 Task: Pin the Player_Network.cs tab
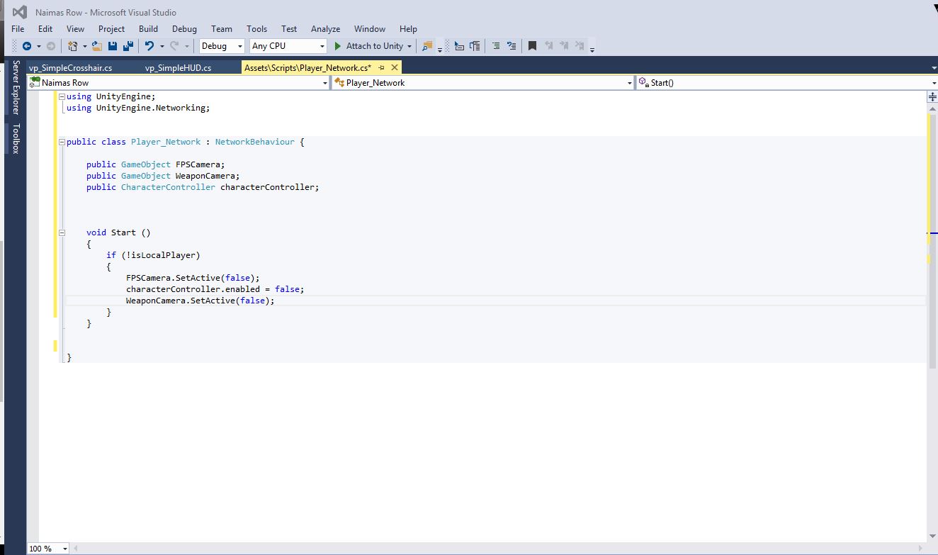[381, 67]
